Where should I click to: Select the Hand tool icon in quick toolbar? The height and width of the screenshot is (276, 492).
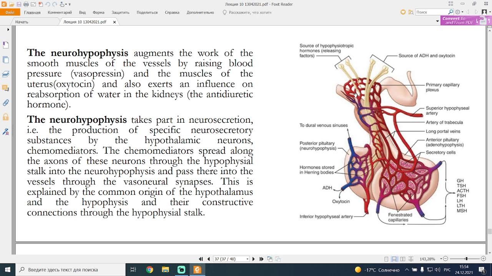62,4
